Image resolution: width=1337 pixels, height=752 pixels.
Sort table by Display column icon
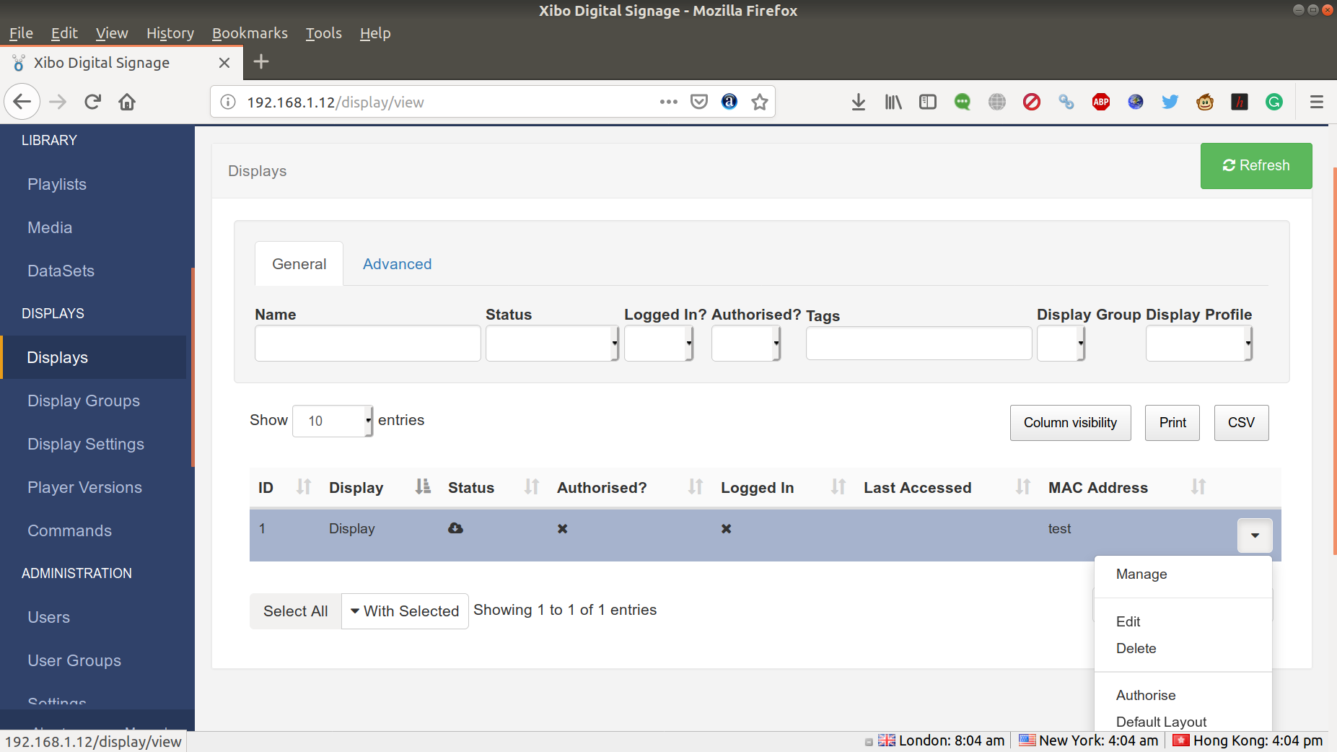[x=423, y=487]
